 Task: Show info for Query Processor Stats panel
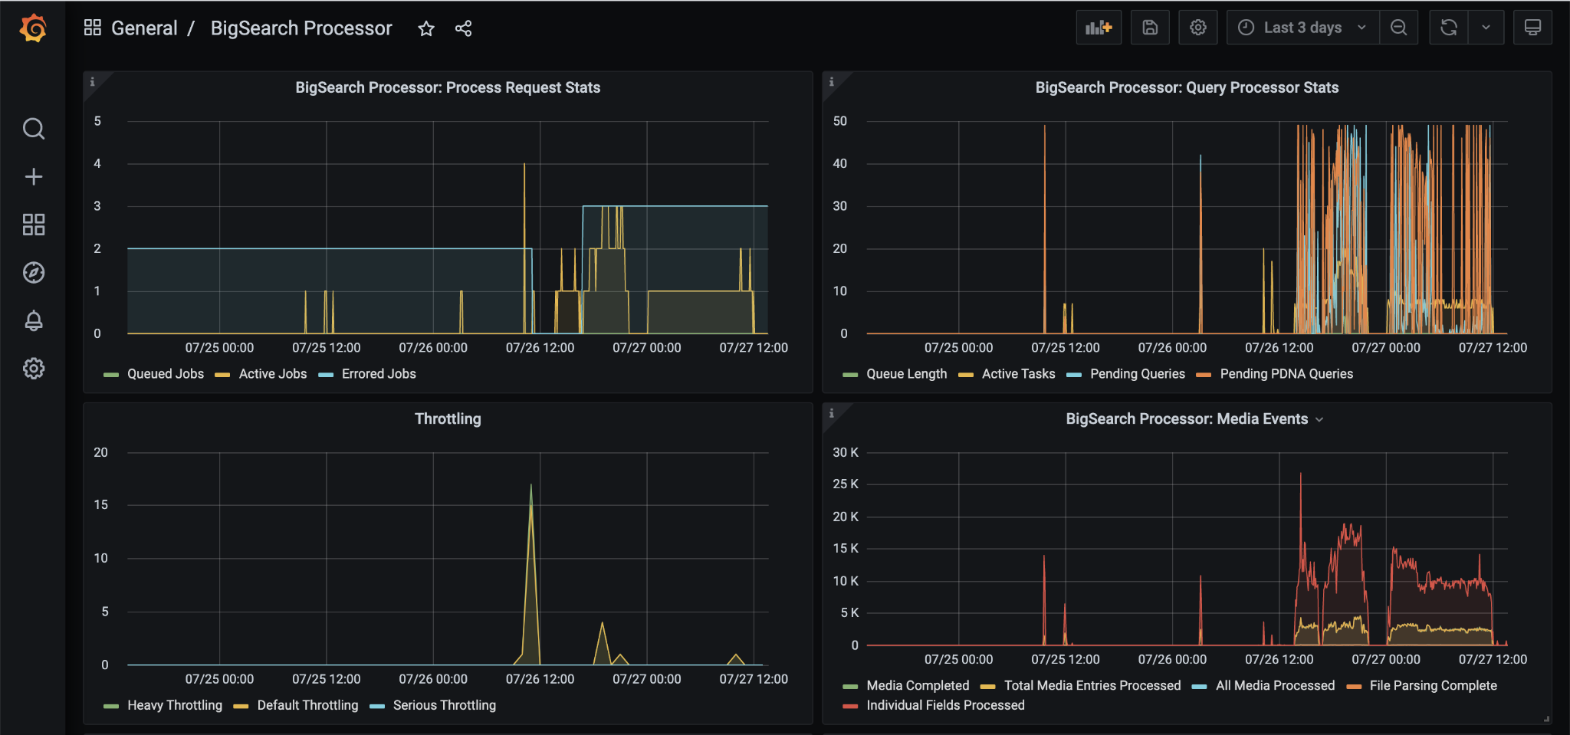(x=832, y=82)
